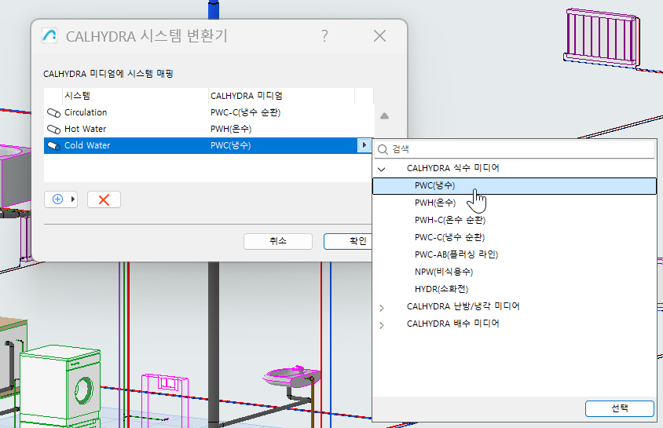Open the medium dropdown arrow on Cold Water row
Screen dimensions: 663x428
(x=364, y=145)
